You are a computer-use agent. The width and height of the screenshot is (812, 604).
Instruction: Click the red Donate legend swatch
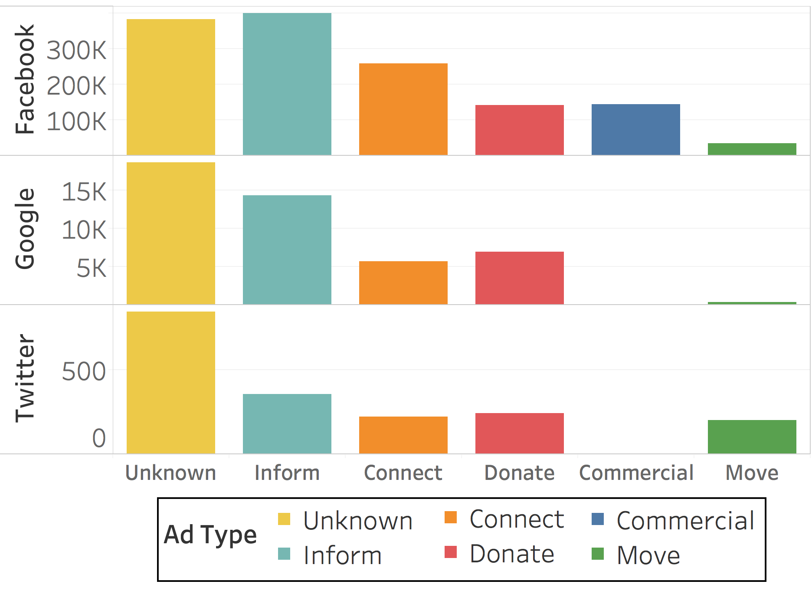coord(451,552)
